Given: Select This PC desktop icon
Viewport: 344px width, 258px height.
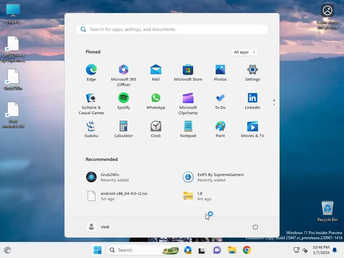Looking at the screenshot, I should pos(13,14).
